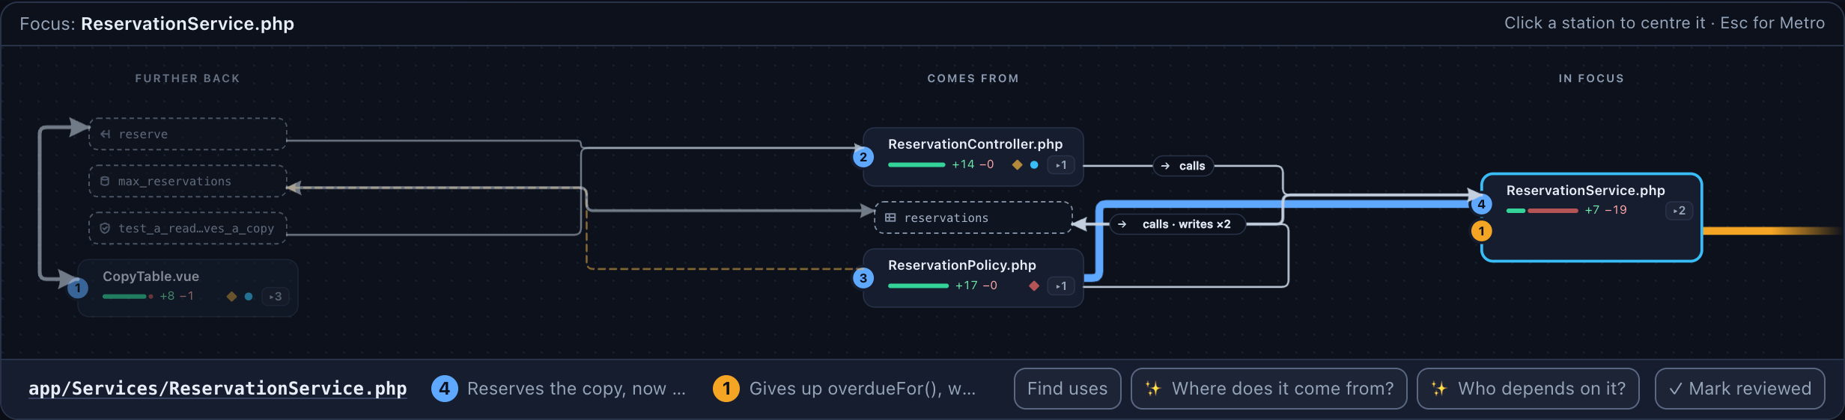Image resolution: width=1845 pixels, height=420 pixels.
Task: Click orange badge 1 in the bottom bar
Action: point(726,389)
